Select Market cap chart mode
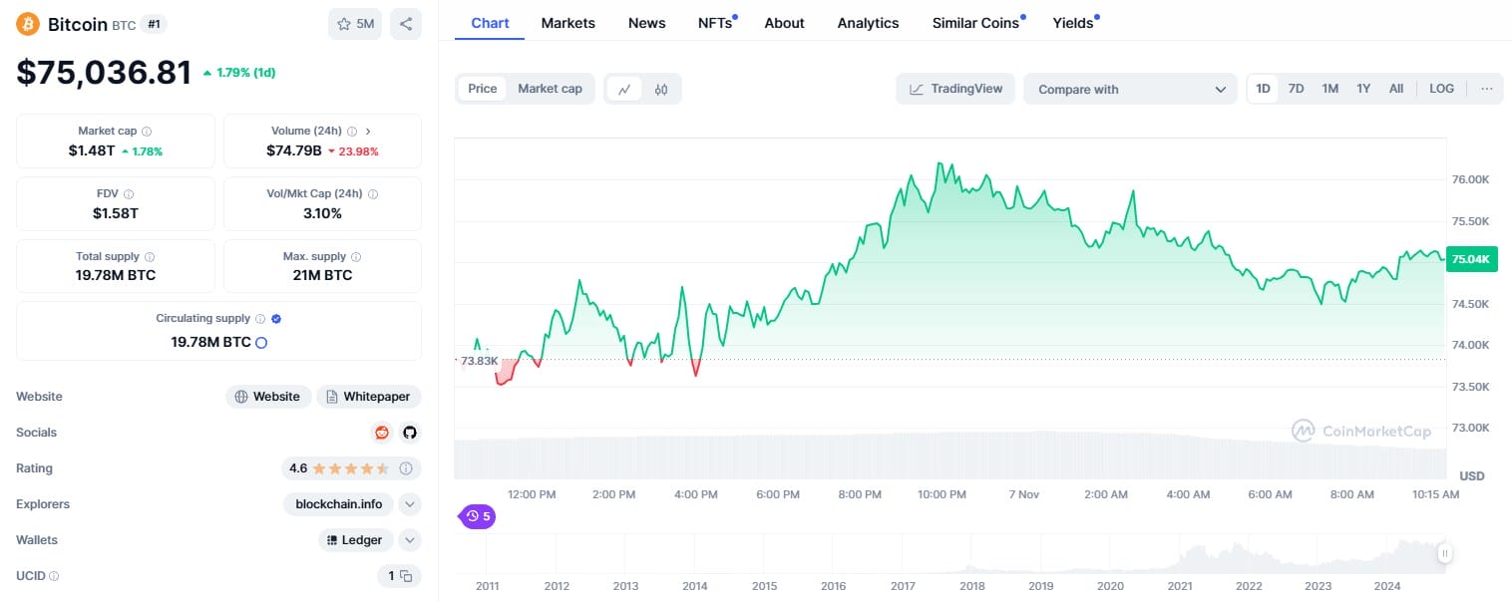Image resolution: width=1512 pixels, height=602 pixels. [550, 89]
